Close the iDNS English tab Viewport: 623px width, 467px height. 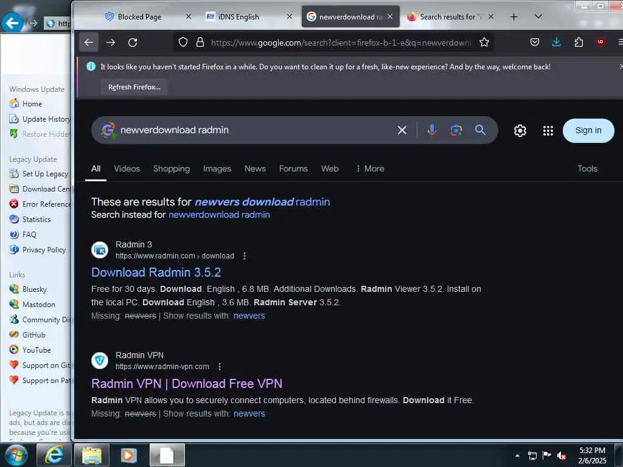[x=290, y=16]
